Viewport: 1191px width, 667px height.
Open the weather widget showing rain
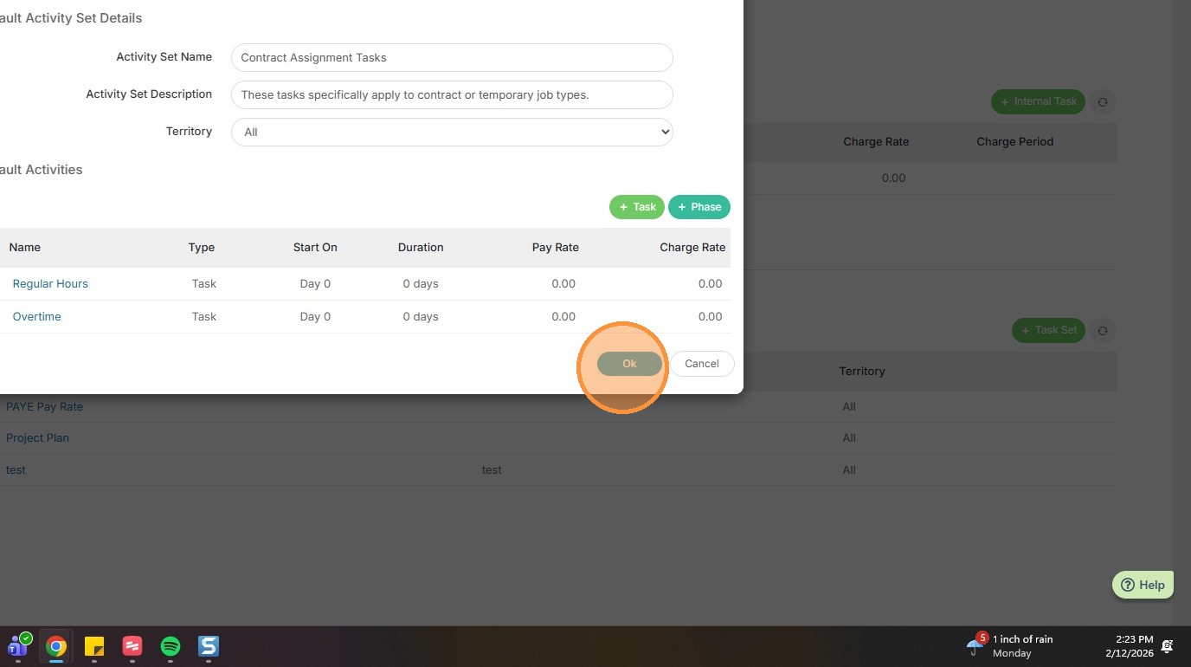tap(1011, 645)
